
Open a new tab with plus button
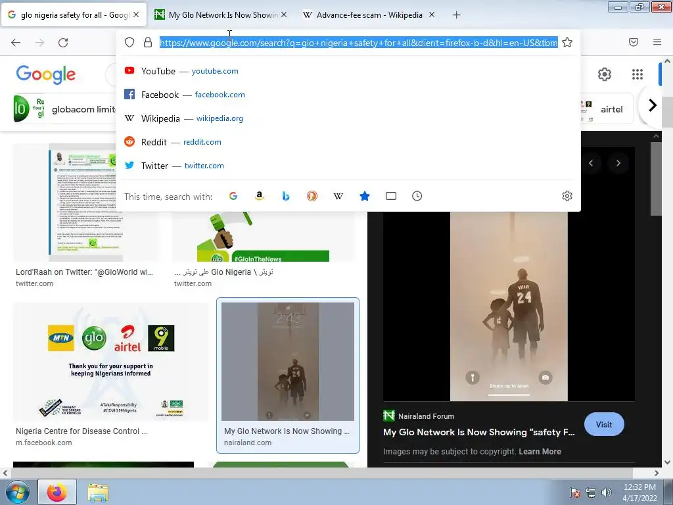[457, 15]
